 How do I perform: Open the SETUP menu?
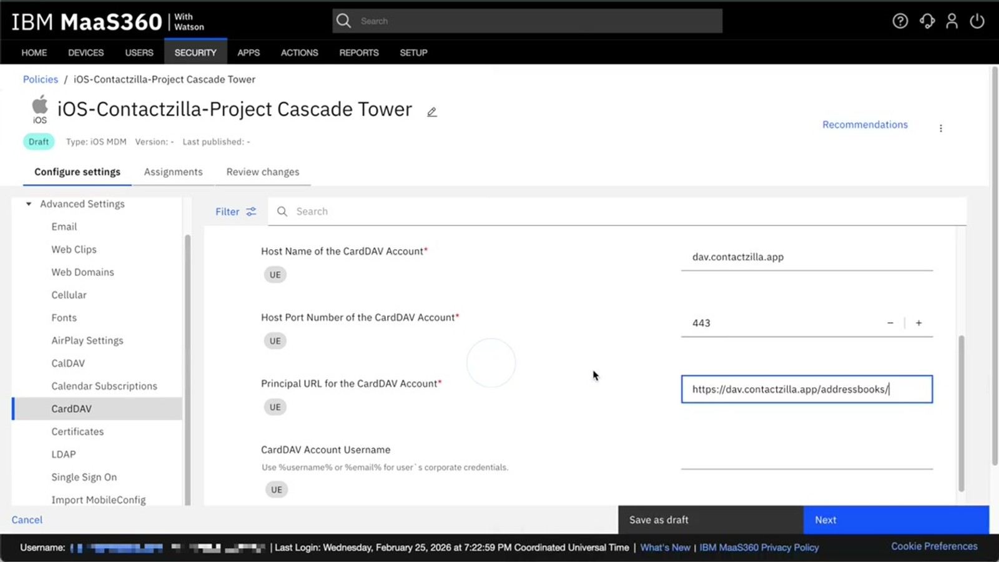[x=413, y=52]
